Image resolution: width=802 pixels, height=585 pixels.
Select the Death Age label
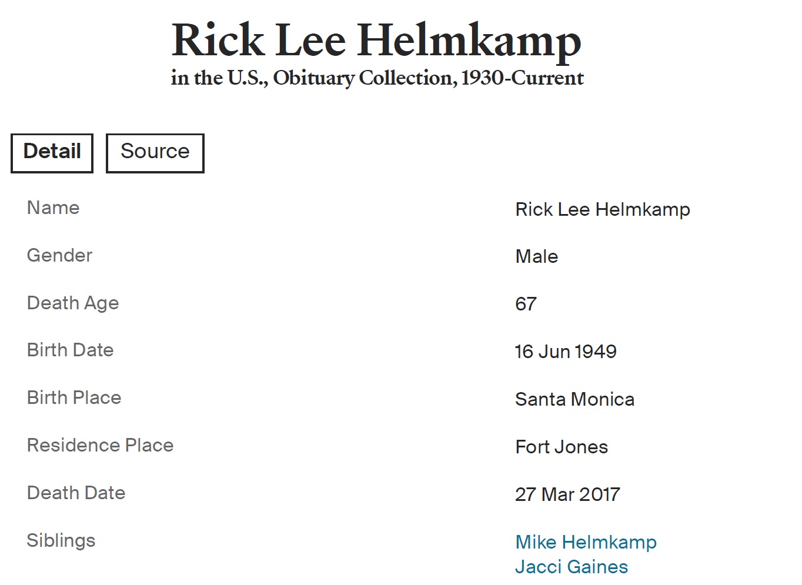click(x=73, y=303)
